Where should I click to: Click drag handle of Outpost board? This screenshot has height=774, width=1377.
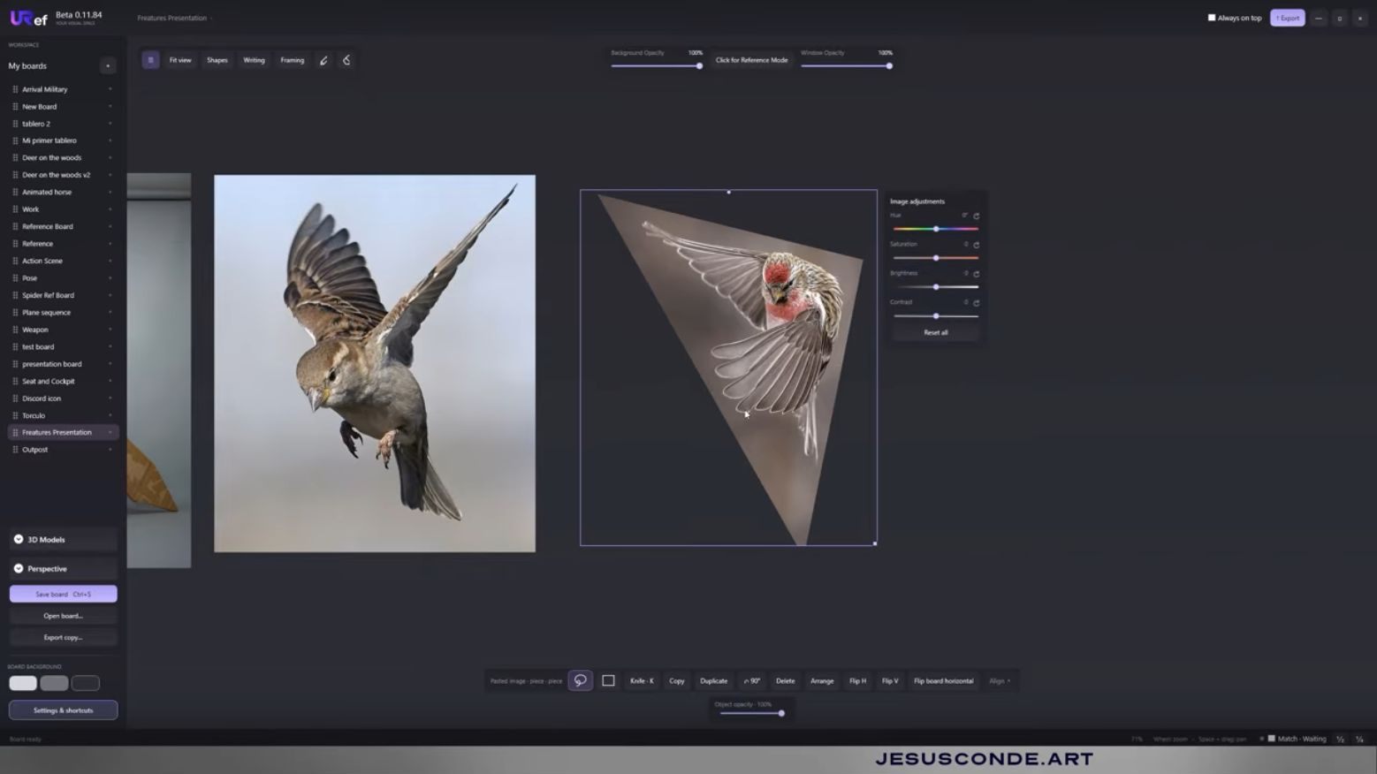(15, 450)
